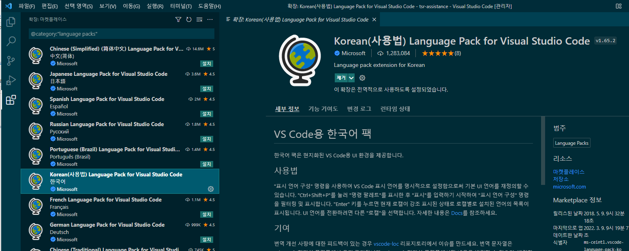Open the Source Control view
The image size is (629, 251).
11,61
